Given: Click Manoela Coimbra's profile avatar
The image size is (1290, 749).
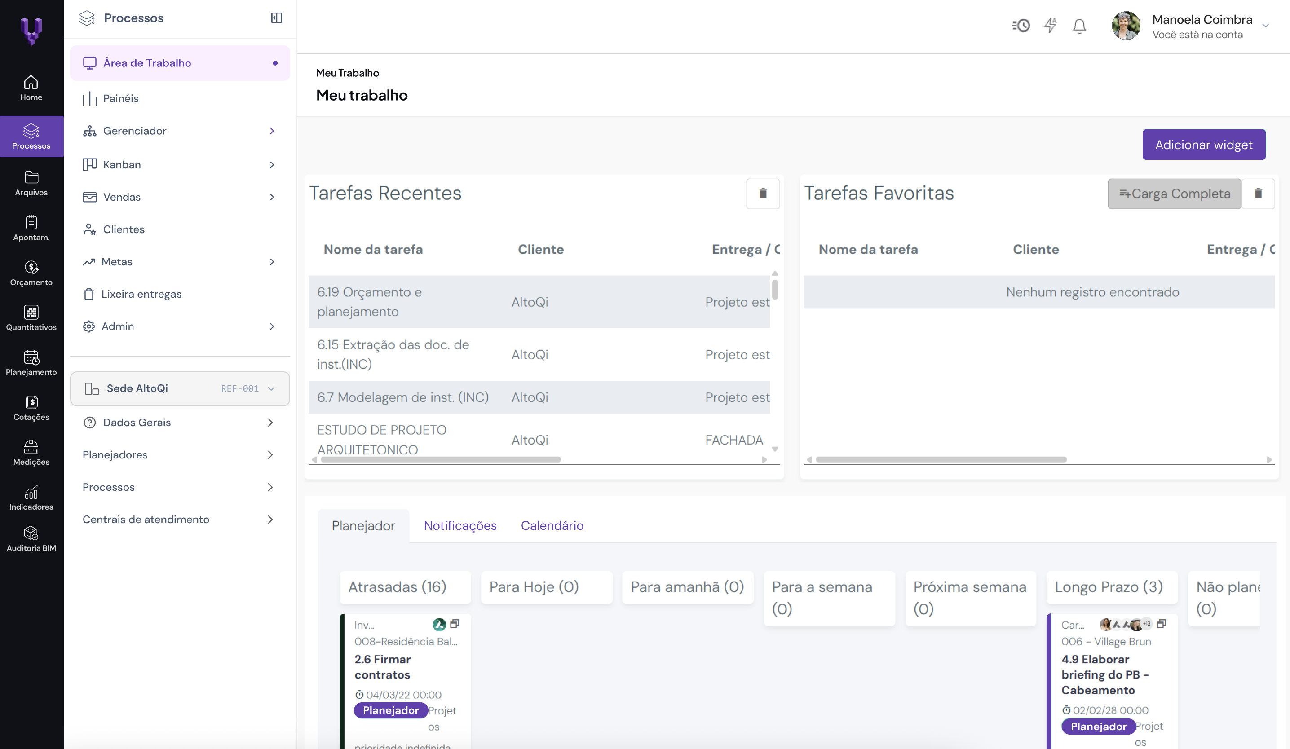Looking at the screenshot, I should [1126, 26].
